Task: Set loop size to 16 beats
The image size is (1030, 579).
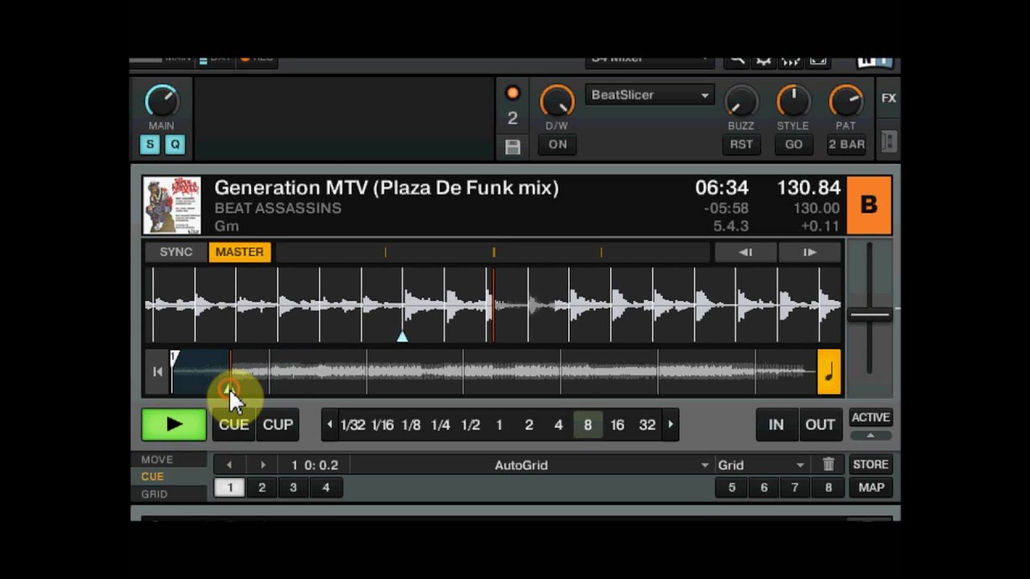Action: (x=617, y=425)
